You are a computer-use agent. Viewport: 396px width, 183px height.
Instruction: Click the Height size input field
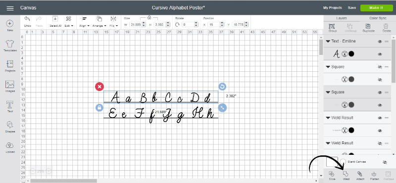click(x=158, y=25)
